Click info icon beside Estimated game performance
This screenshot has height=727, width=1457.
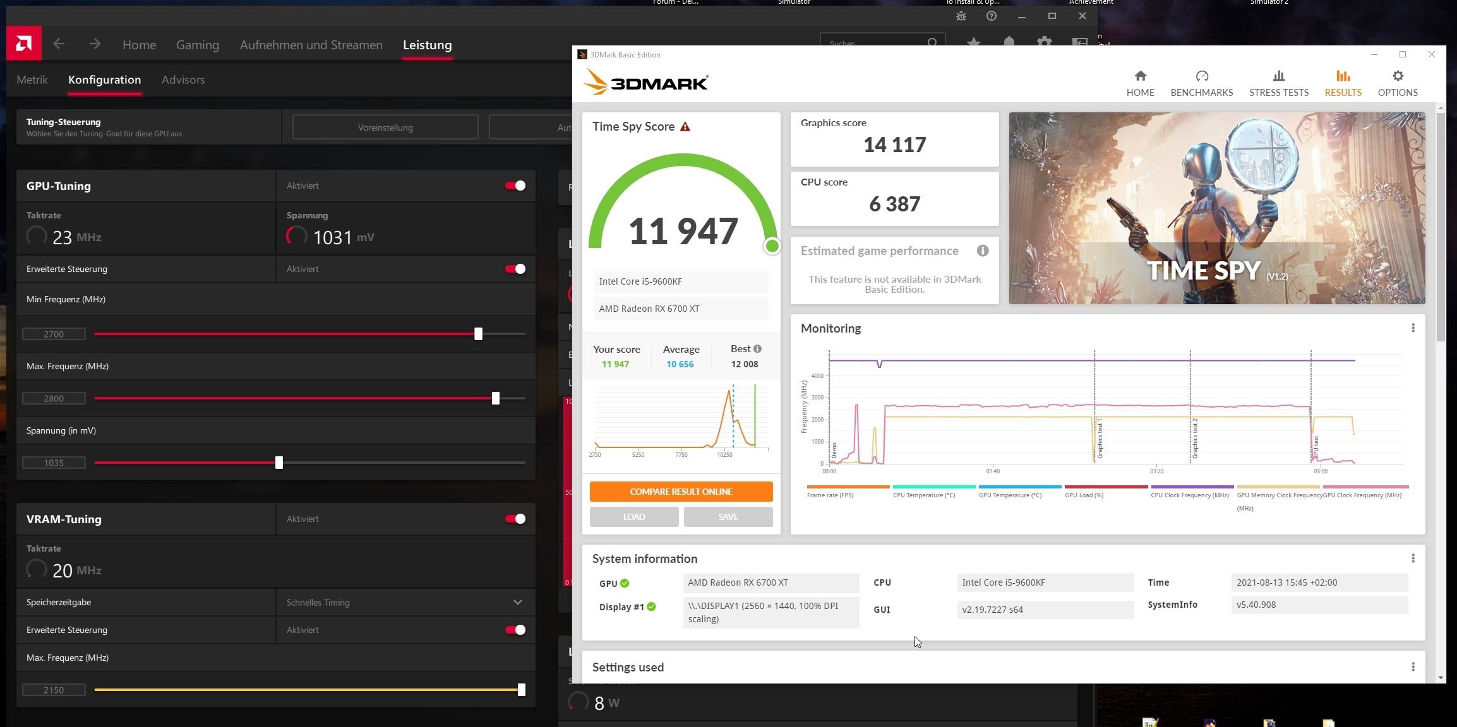click(x=982, y=251)
